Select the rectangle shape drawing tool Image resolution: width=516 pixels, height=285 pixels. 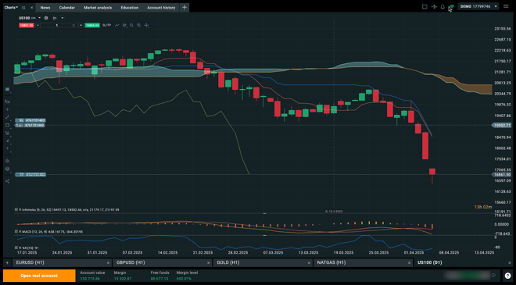point(7,125)
